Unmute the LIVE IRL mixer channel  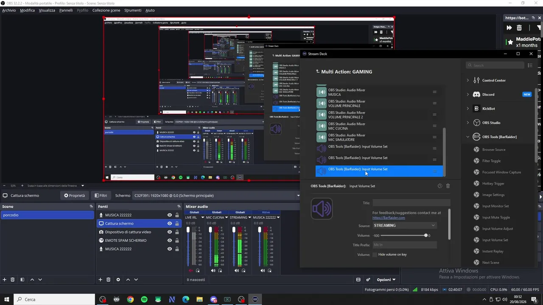coord(190,271)
